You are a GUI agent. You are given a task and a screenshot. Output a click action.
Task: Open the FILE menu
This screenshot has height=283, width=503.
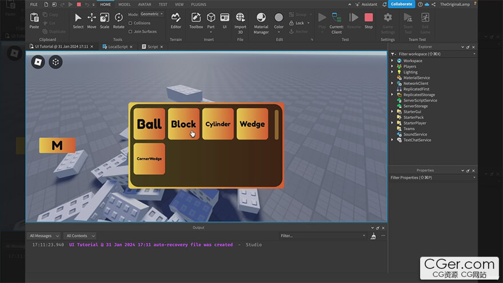34,5
